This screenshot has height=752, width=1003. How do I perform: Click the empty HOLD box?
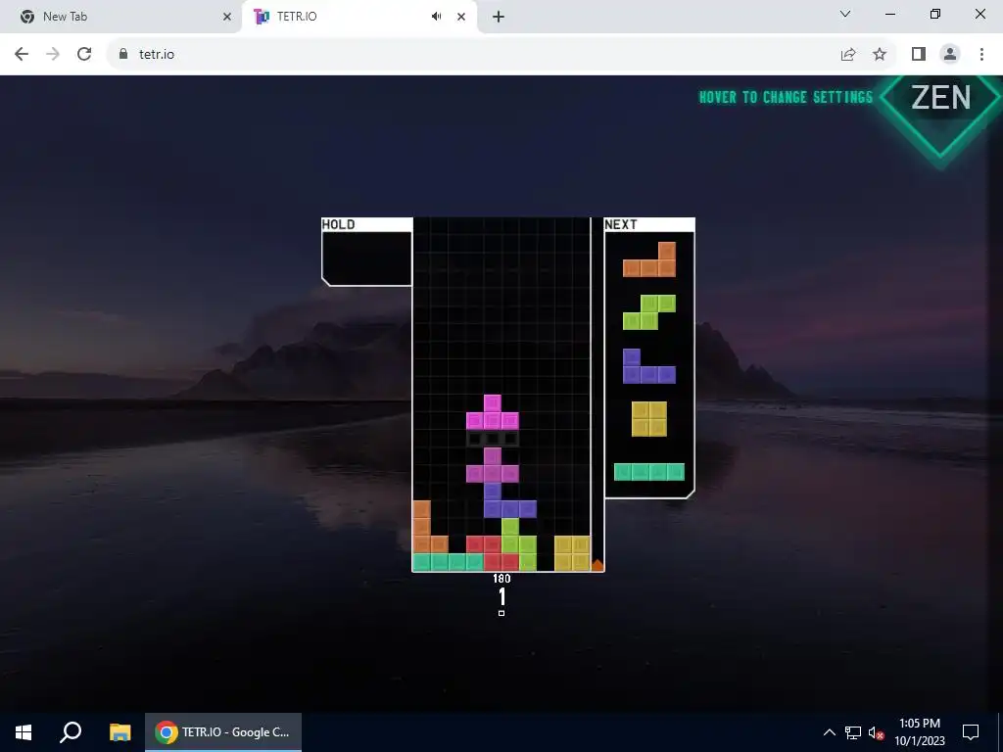(x=367, y=258)
